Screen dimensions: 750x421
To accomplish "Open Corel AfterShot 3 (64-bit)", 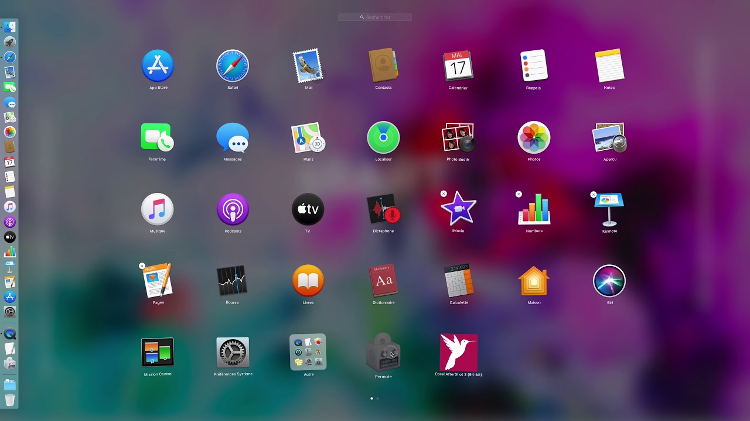I will [x=459, y=352].
